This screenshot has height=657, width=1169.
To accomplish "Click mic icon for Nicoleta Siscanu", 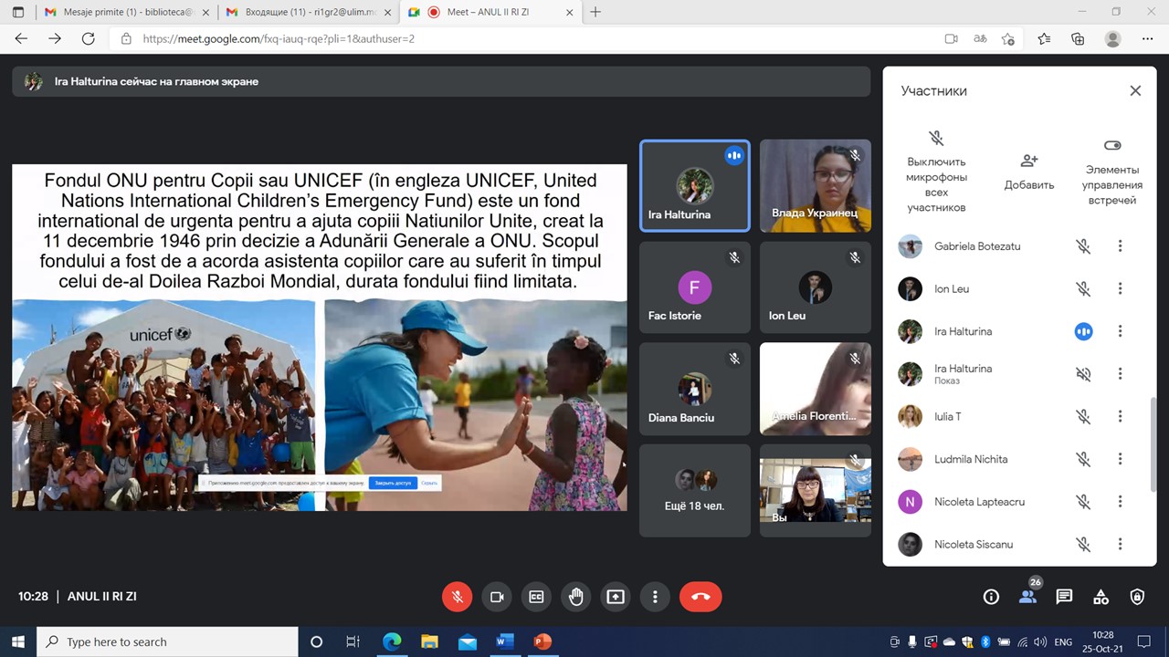I will [x=1083, y=545].
